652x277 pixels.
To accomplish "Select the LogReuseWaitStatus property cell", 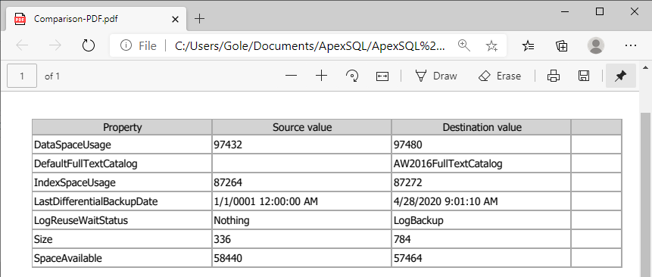I will click(x=122, y=221).
